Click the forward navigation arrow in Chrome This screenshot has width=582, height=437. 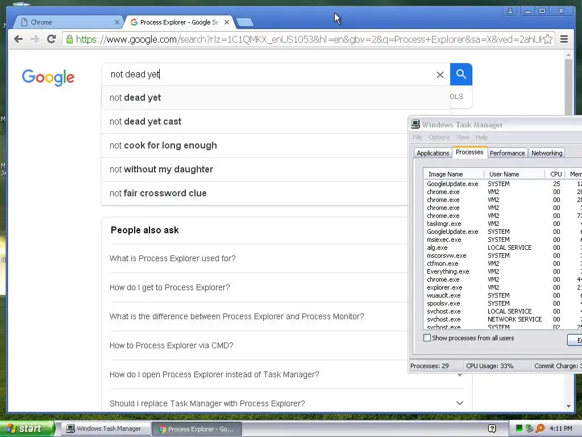(35, 39)
